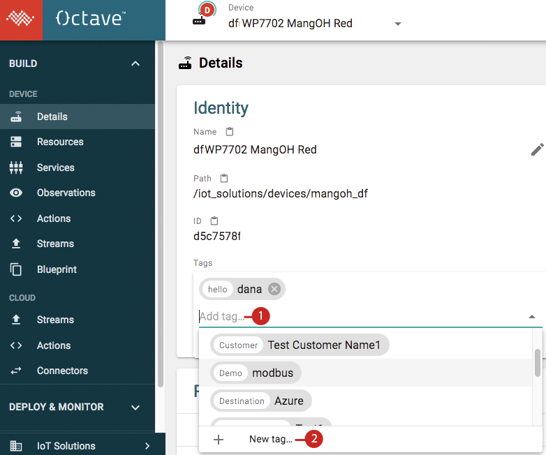This screenshot has width=546, height=455.
Task: Select Customer Test Customer Name1 tag
Action: (300, 345)
